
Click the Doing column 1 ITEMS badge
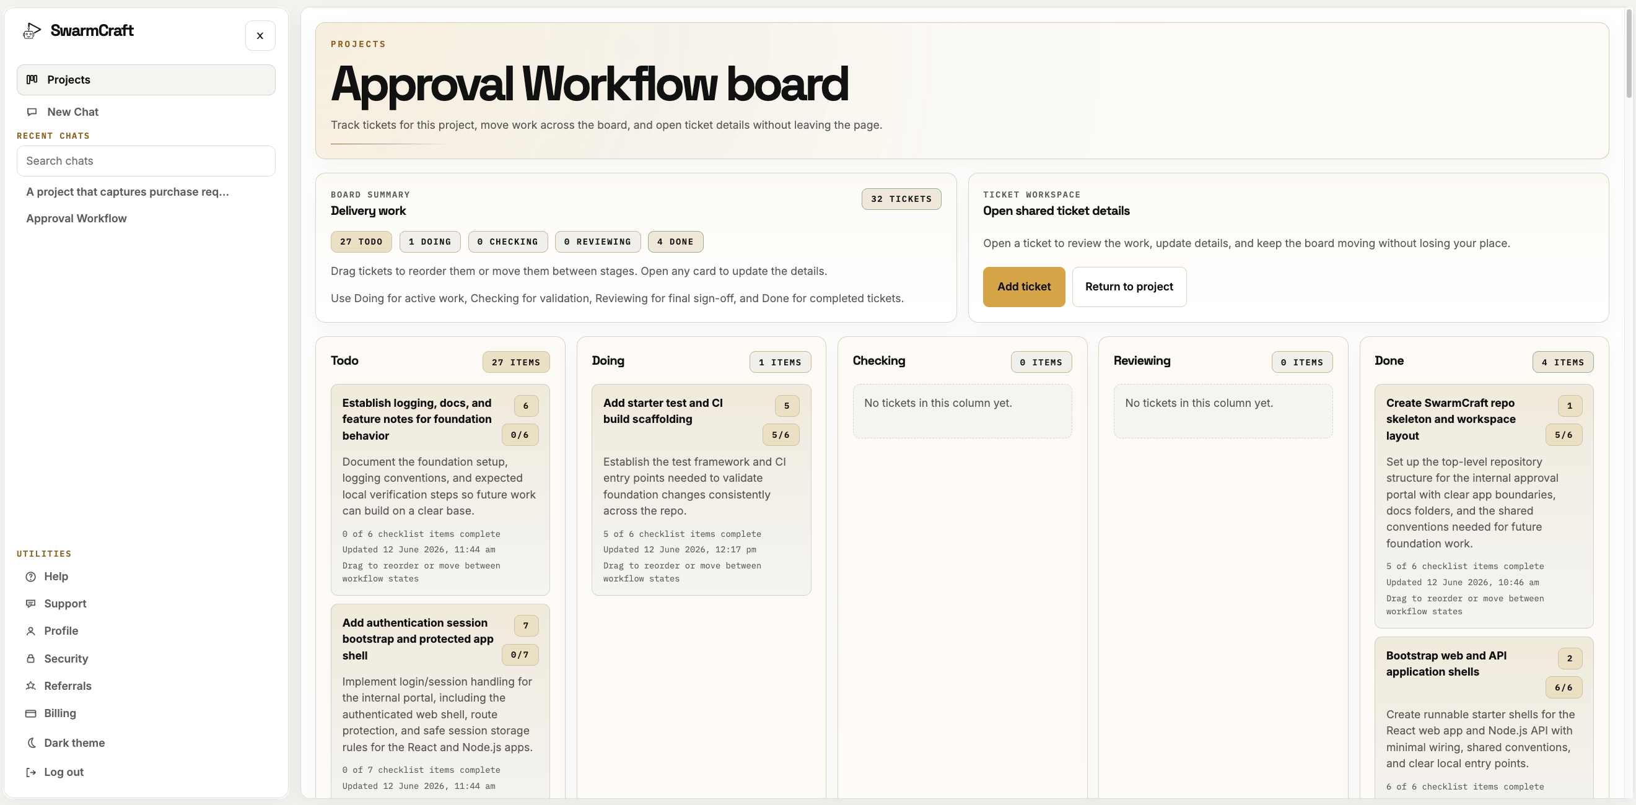(780, 362)
